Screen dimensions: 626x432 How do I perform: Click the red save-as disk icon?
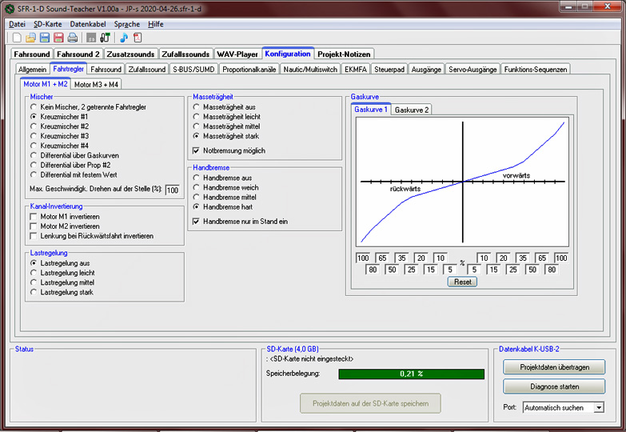(x=58, y=38)
